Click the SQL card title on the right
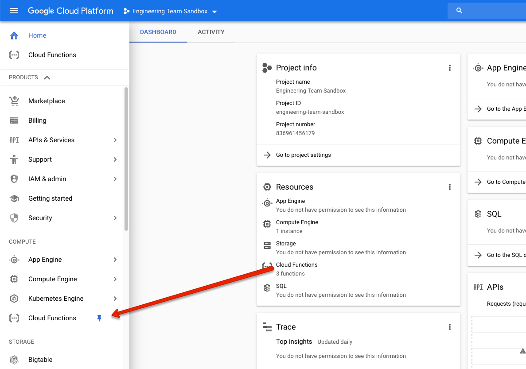The image size is (526, 369). coord(494,214)
